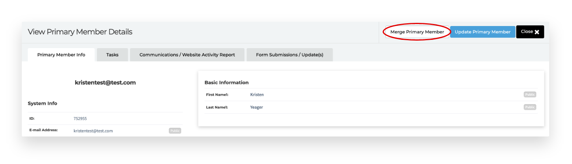The height and width of the screenshot is (164, 572).
Task: Select the ID value 752955
Action: pyautogui.click(x=80, y=118)
